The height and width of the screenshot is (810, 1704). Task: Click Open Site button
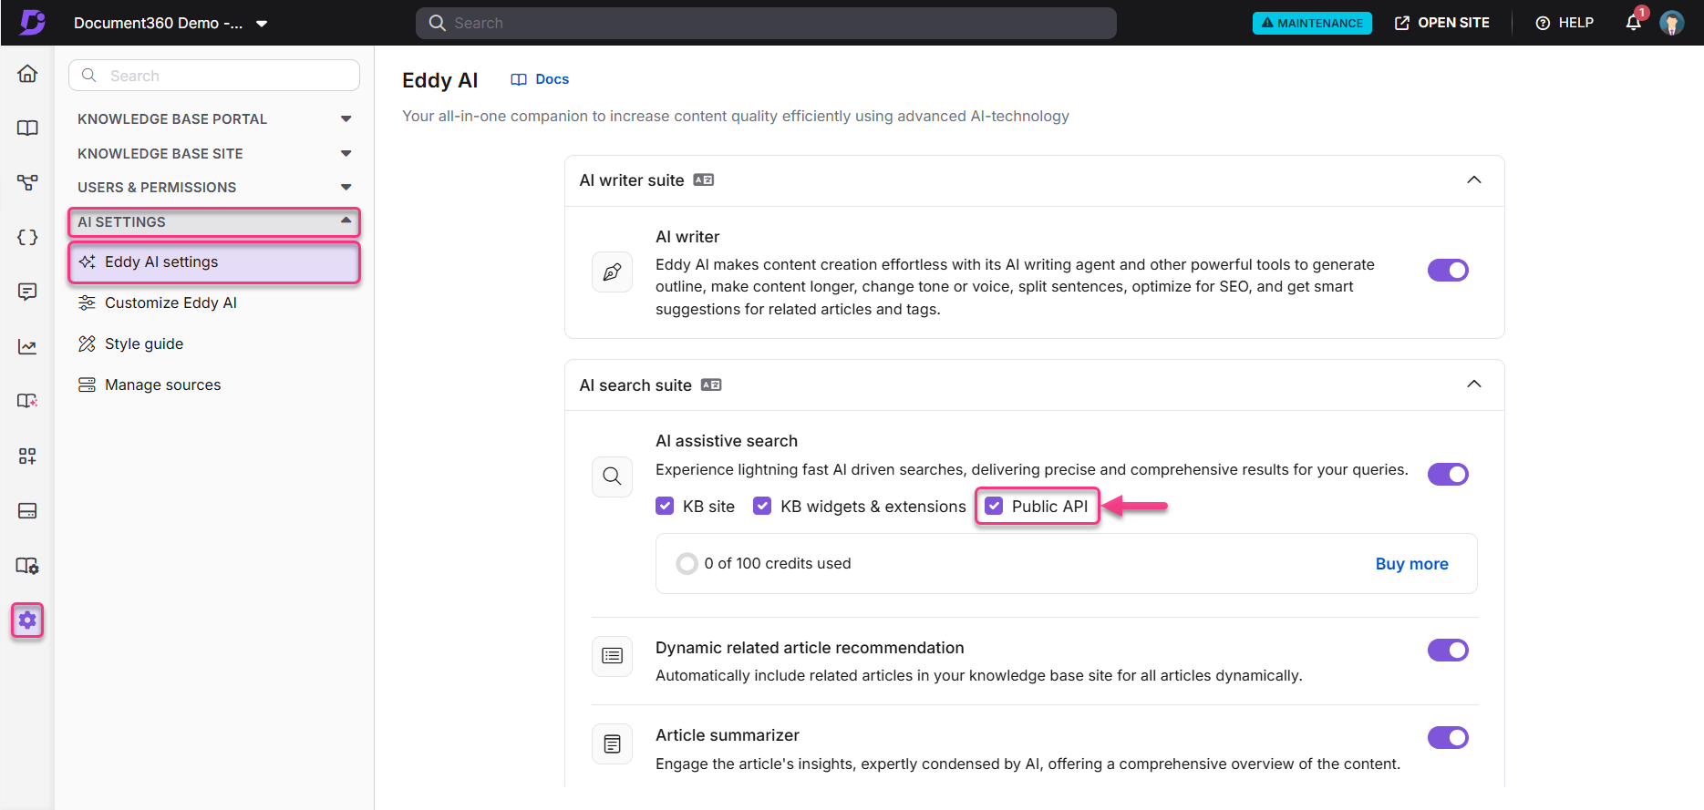click(1442, 23)
